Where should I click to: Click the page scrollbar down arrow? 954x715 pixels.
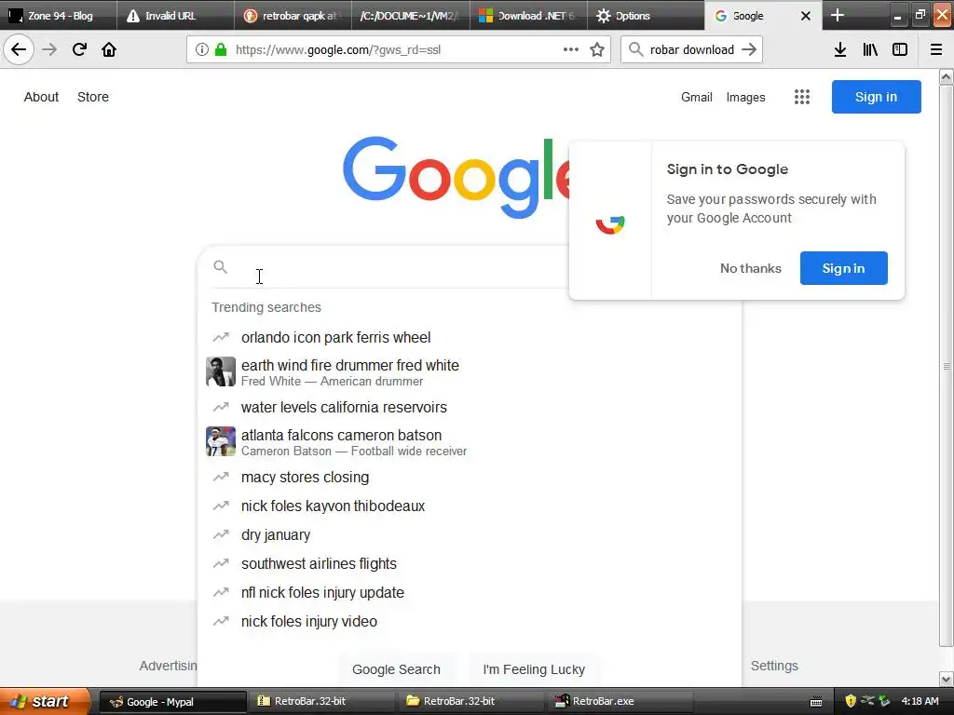click(x=947, y=679)
